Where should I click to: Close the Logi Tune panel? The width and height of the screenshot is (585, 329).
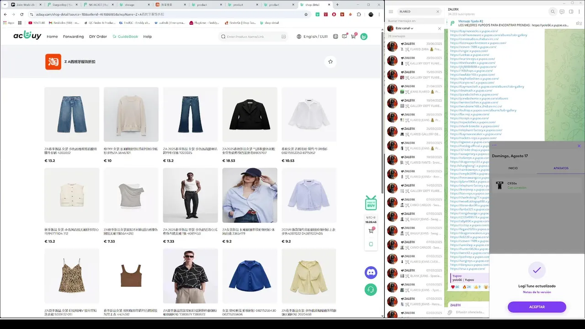579,146
